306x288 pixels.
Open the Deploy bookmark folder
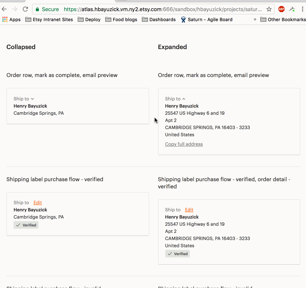89,20
